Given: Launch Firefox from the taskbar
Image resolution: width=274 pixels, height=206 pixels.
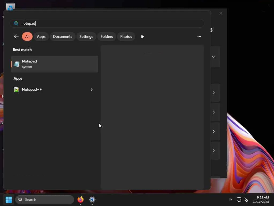Looking at the screenshot, I should (x=81, y=200).
